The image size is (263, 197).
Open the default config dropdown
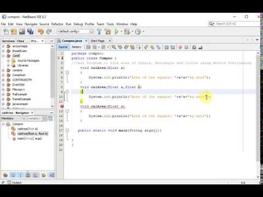point(76,32)
